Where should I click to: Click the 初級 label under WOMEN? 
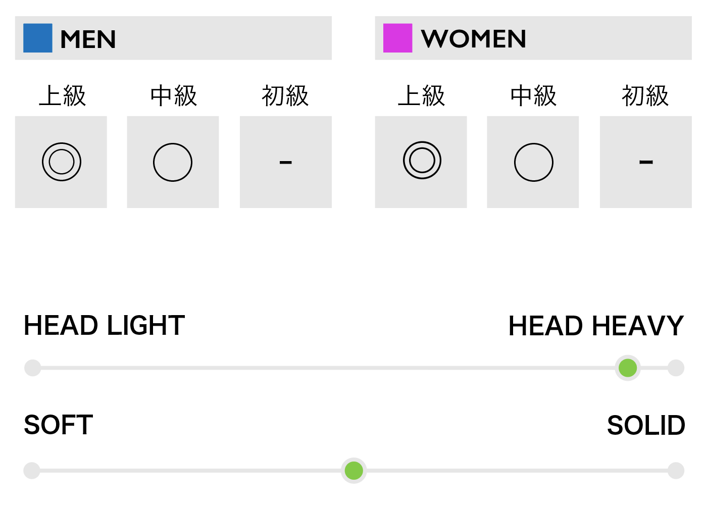click(x=645, y=95)
